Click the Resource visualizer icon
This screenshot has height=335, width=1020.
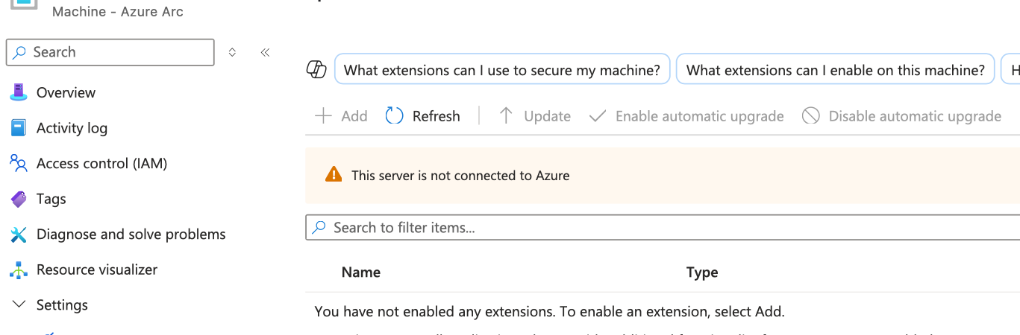[x=19, y=269]
